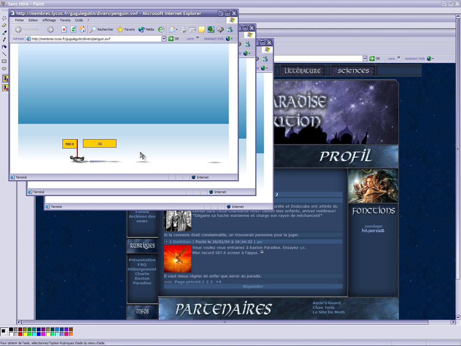Refresh the penguin.swf page
Screen dimensions: 461x346
(x=73, y=29)
